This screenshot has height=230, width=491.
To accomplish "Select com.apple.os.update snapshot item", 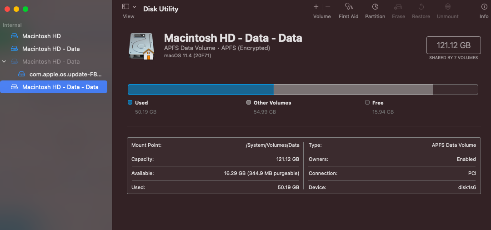I will 54,74.
